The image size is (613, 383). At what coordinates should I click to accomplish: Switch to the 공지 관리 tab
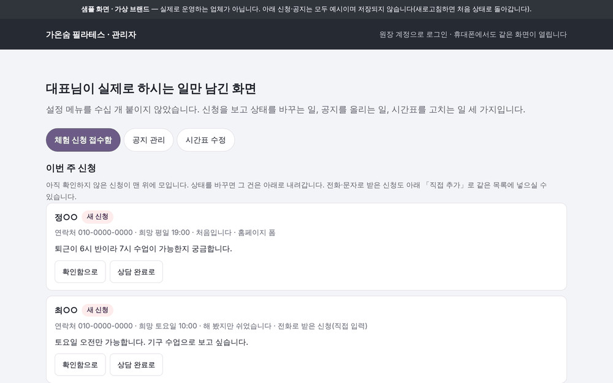click(148, 140)
